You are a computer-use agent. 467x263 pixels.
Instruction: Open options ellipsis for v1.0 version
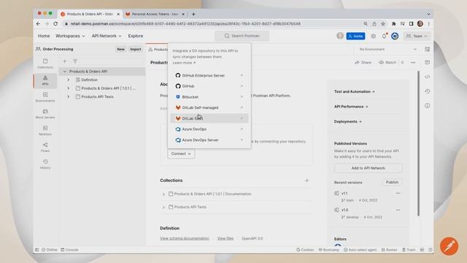pos(398,210)
